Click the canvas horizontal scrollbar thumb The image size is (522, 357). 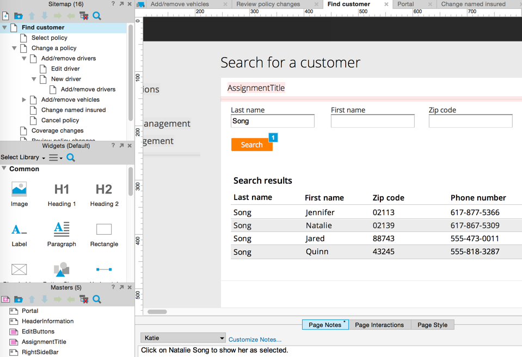tap(157, 312)
